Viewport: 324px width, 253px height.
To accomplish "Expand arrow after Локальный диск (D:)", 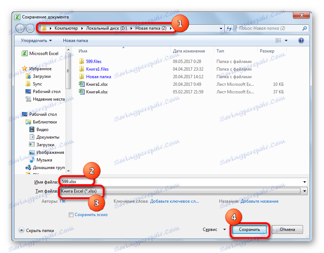I will (x=131, y=28).
